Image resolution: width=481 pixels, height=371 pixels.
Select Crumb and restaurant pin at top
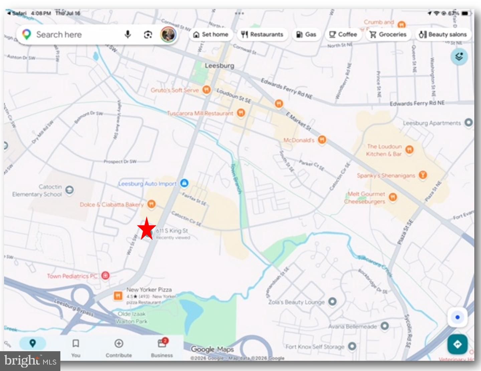[402, 25]
